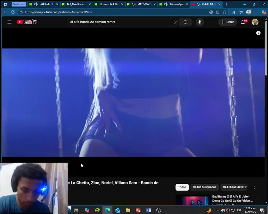Start voice search with microphone icon

[x=200, y=22]
